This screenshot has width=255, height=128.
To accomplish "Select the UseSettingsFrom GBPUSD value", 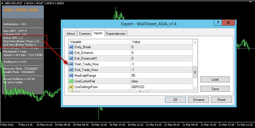I will tap(162, 87).
